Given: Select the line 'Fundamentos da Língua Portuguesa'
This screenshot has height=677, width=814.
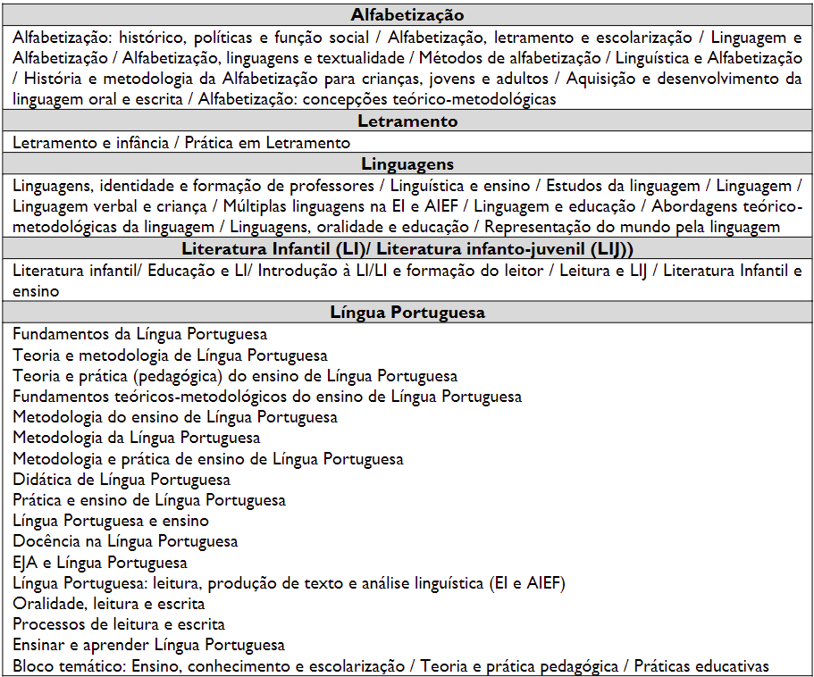Looking at the screenshot, I should [x=140, y=334].
